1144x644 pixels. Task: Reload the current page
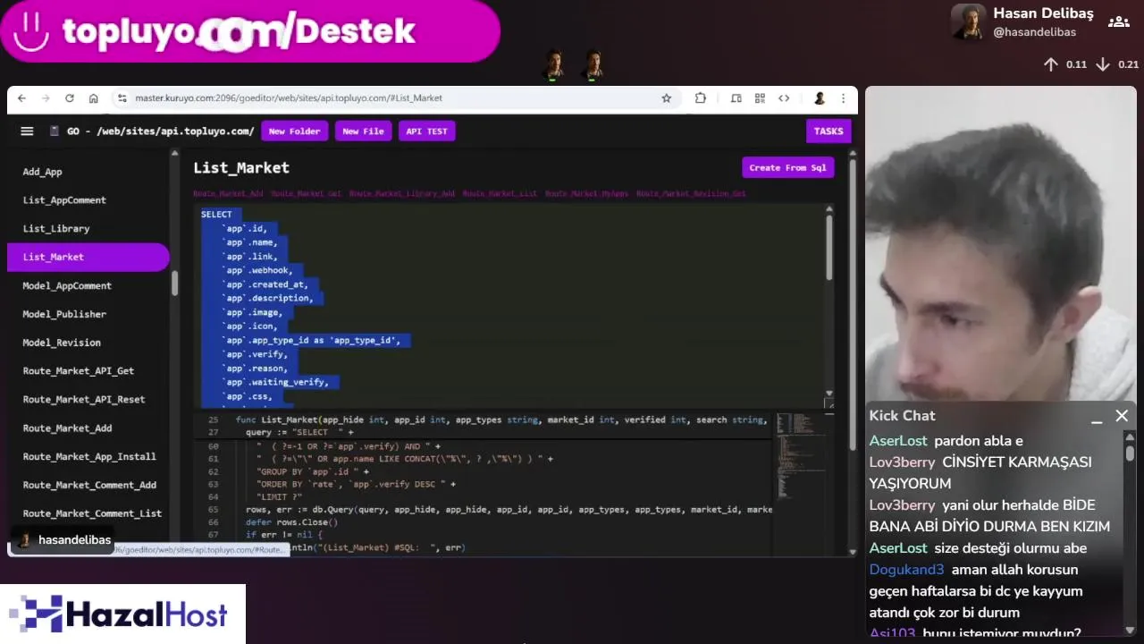click(x=69, y=98)
